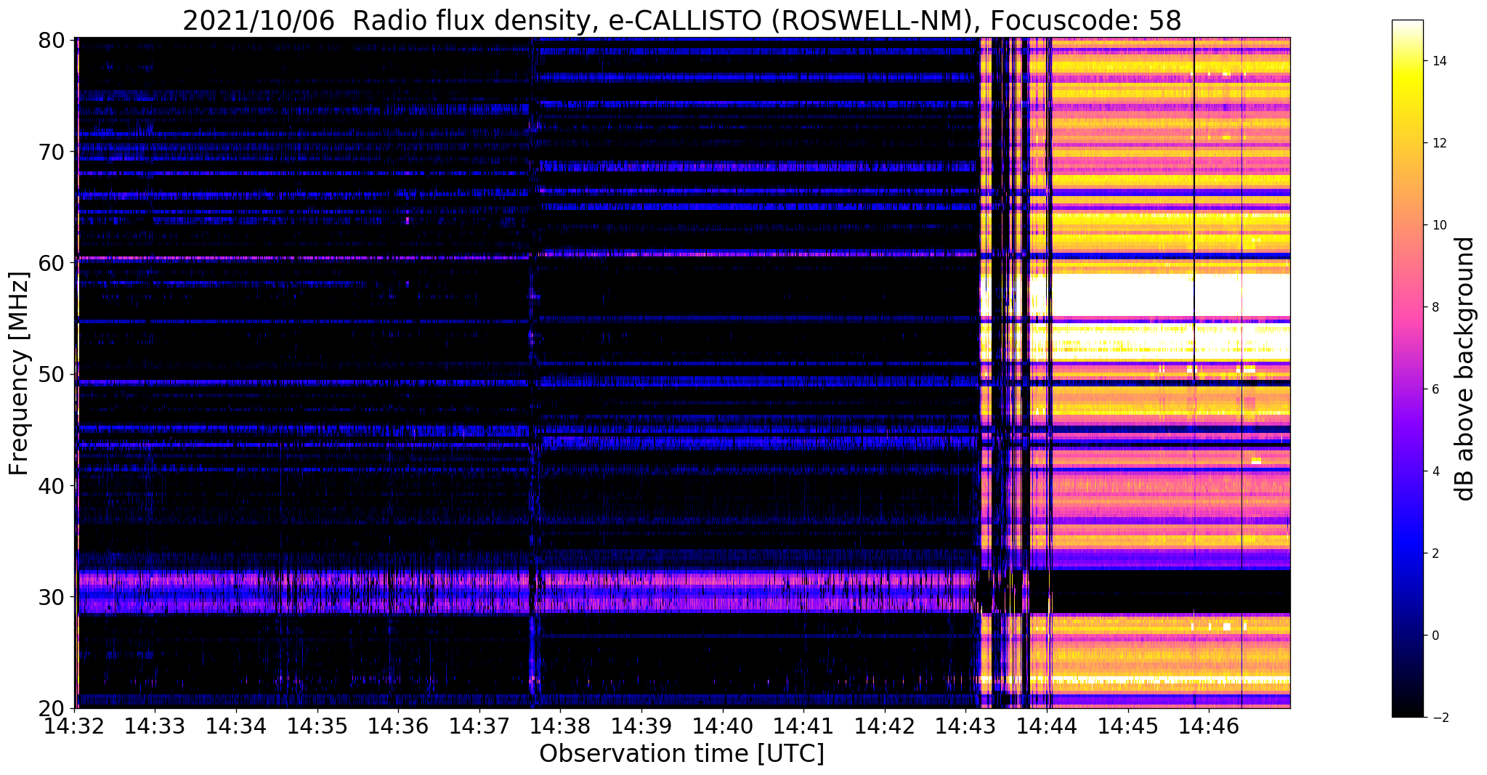Click the black gap near 30 MHz after 14:44

1171,592
